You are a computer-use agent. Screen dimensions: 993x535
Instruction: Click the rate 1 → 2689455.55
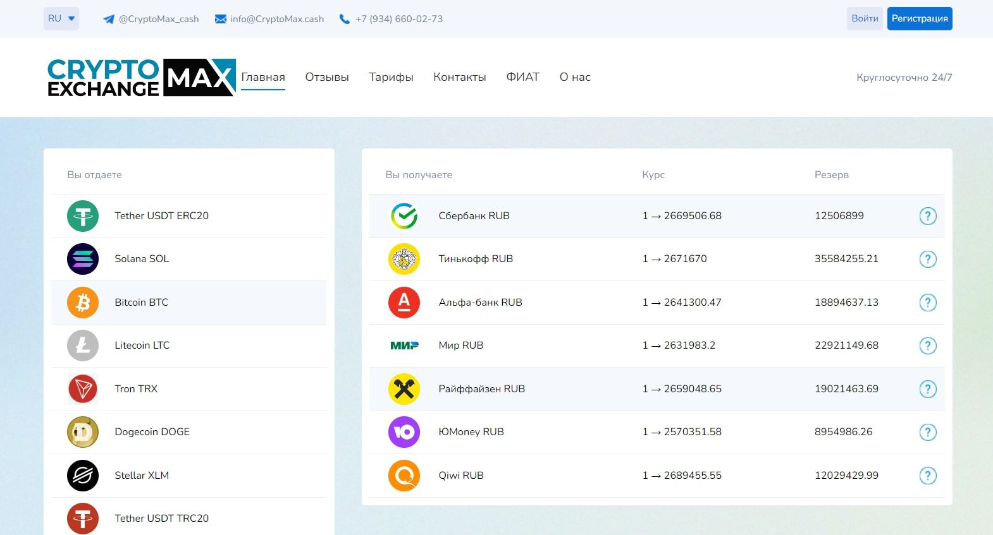click(682, 475)
